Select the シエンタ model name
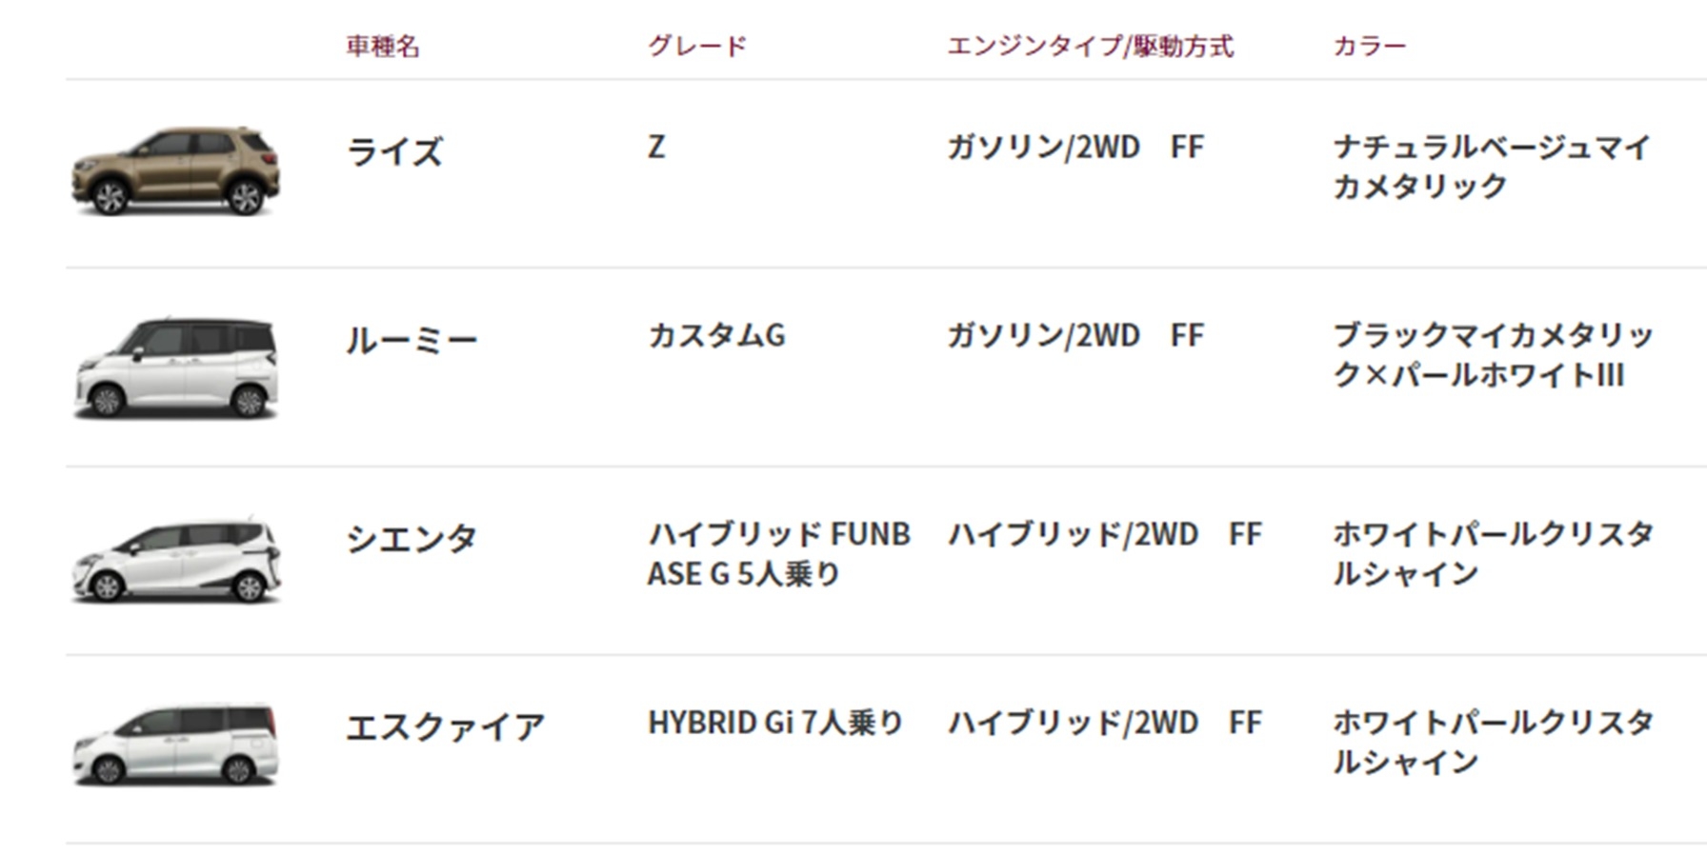The height and width of the screenshot is (854, 1707). point(412,538)
